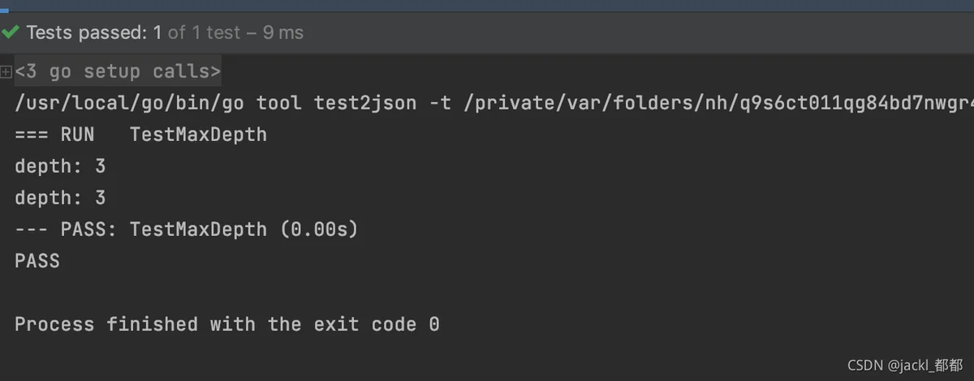The height and width of the screenshot is (381, 974).
Task: Click the 'Tests passed: 1' status label
Action: click(x=94, y=32)
